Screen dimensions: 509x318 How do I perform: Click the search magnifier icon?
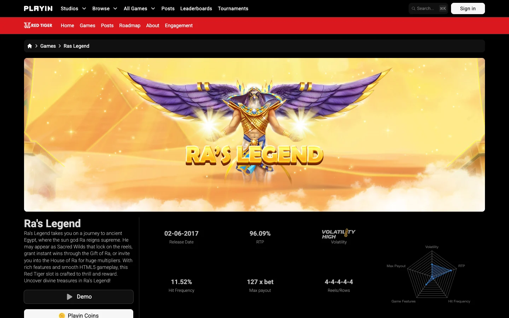tap(413, 8)
